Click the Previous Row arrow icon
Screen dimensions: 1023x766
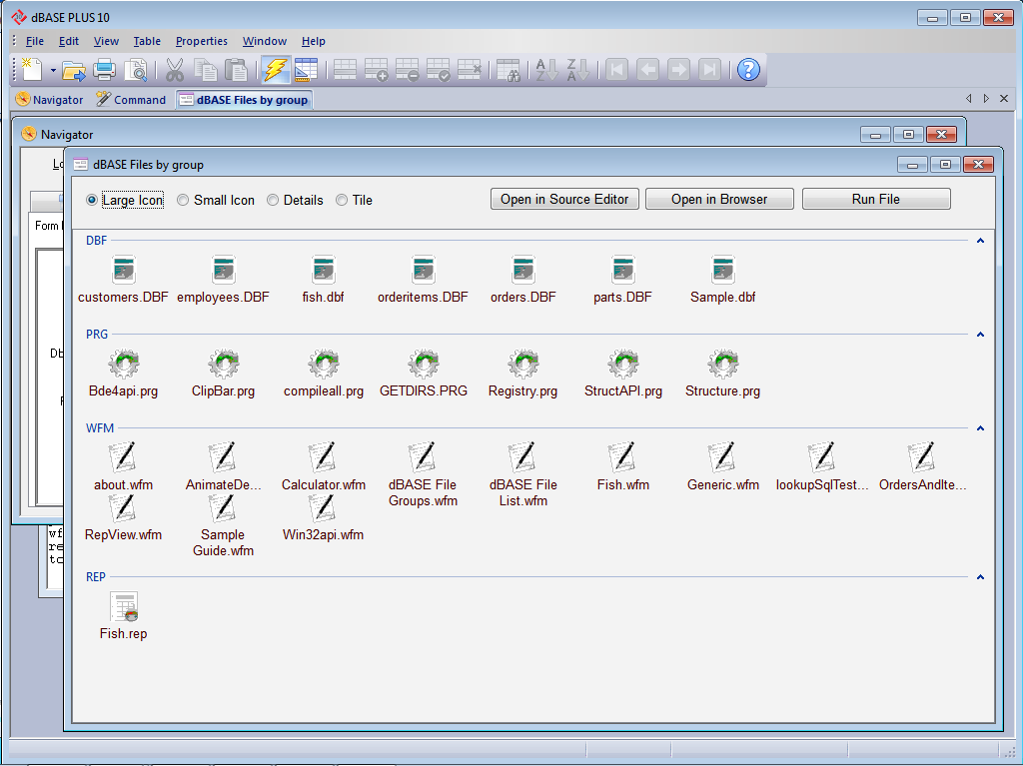647,70
